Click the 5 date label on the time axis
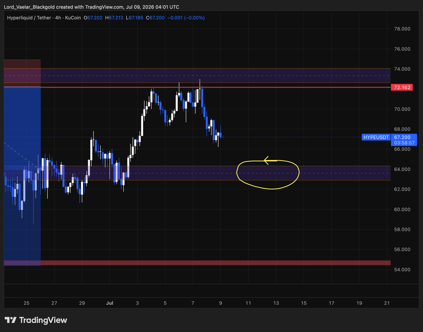This screenshot has width=423, height=332. tap(165, 303)
